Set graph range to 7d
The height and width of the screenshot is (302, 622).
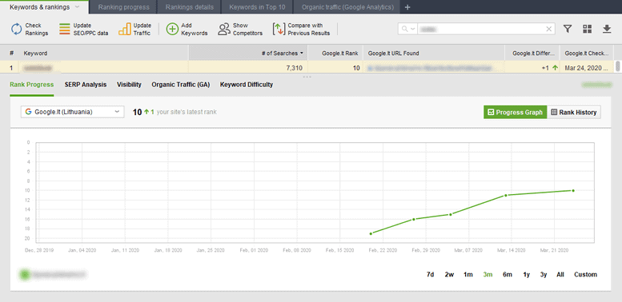430,274
